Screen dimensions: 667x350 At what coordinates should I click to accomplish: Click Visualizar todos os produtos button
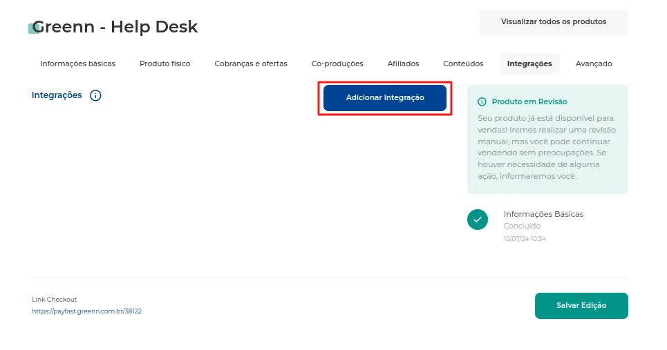coord(554,21)
